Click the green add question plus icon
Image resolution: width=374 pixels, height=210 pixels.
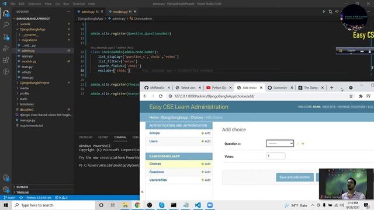tap(303, 143)
